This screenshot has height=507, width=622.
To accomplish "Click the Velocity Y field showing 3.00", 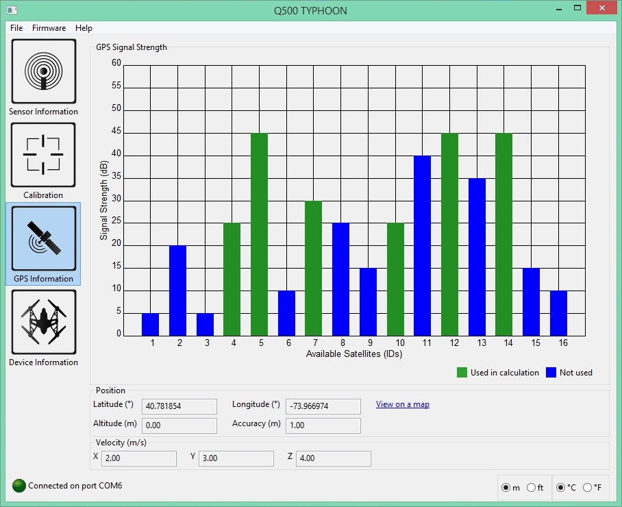I will pyautogui.click(x=236, y=458).
